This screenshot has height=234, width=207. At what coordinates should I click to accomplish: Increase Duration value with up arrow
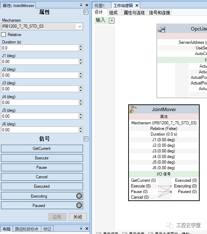click(81, 46)
